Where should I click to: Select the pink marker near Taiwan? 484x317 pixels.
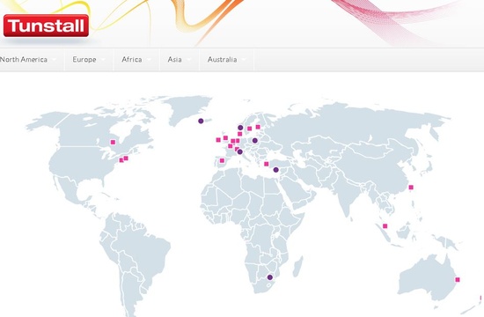click(x=411, y=187)
